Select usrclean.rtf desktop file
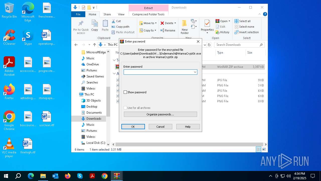321x181 pixels. click(x=47, y=119)
